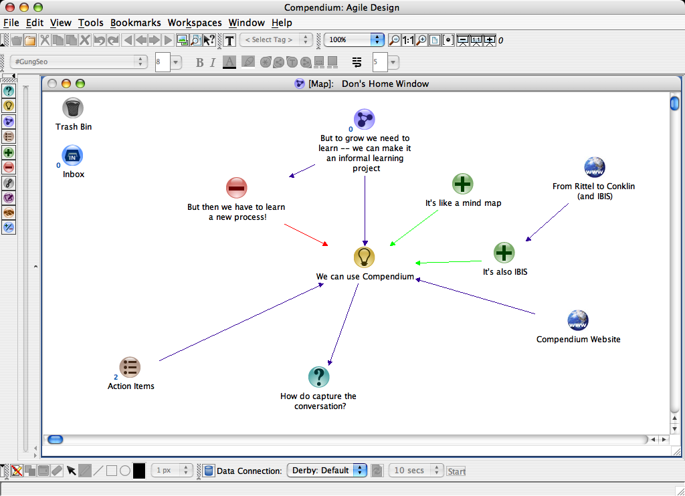Open the Window menu
This screenshot has width=685, height=496.
click(x=246, y=23)
